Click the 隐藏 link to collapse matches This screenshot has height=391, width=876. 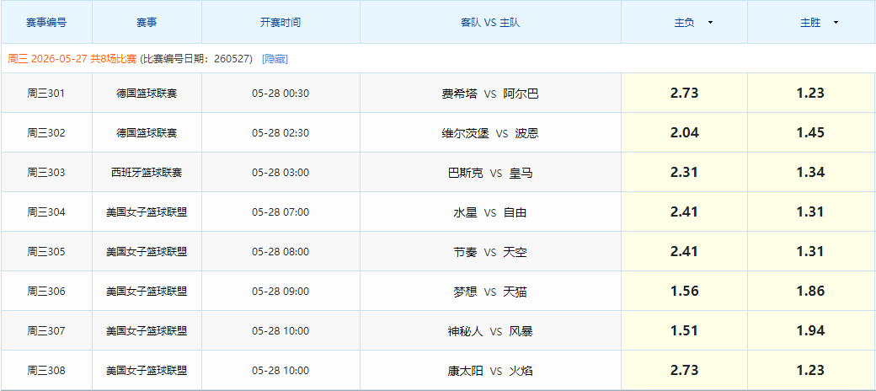275,59
